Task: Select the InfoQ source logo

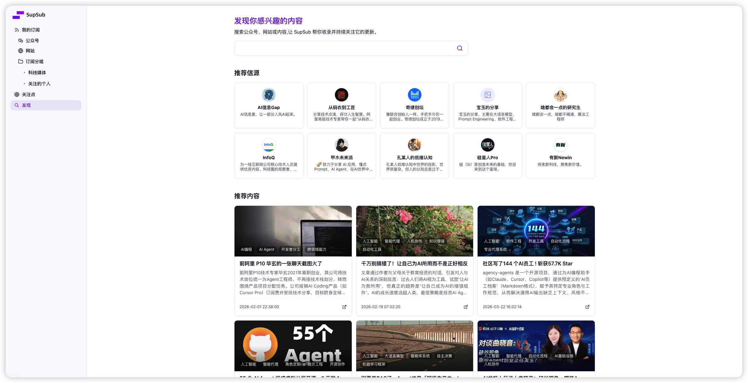Action: click(x=269, y=145)
